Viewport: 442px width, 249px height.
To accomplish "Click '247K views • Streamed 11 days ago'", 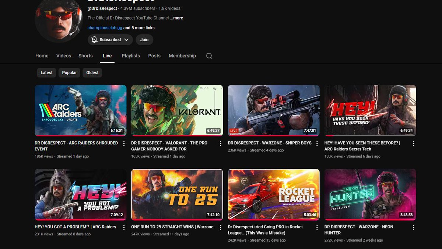I will point(160,234).
